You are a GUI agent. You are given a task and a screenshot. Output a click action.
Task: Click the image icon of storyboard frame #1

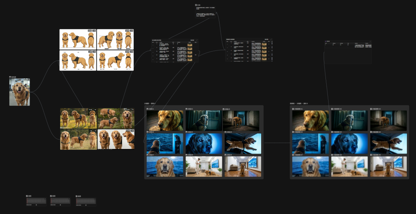tap(148, 109)
